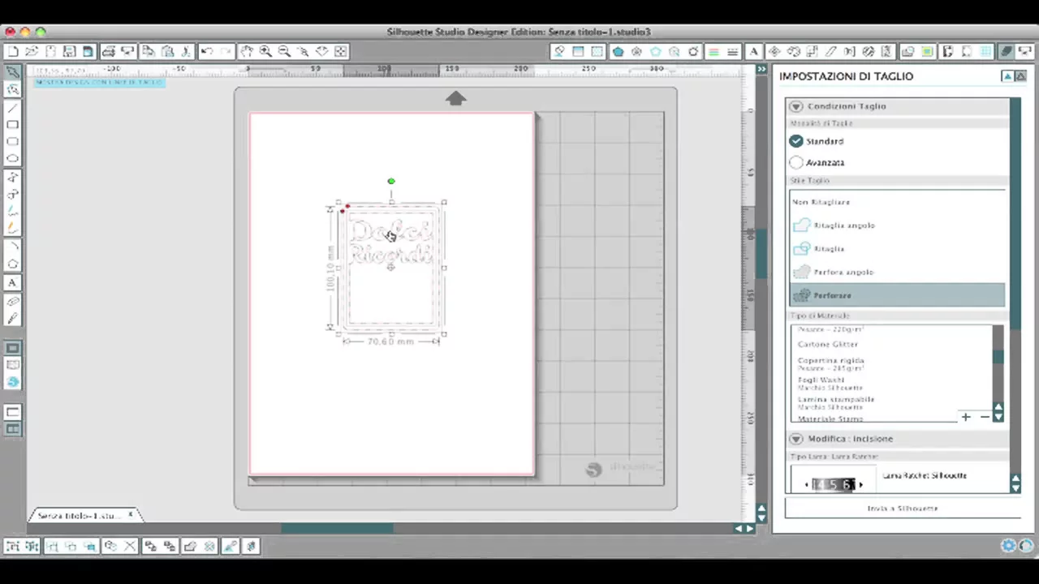Click Send to Silhouette icon in top toolbar
1039x584 pixels.
pyautogui.click(x=1024, y=51)
